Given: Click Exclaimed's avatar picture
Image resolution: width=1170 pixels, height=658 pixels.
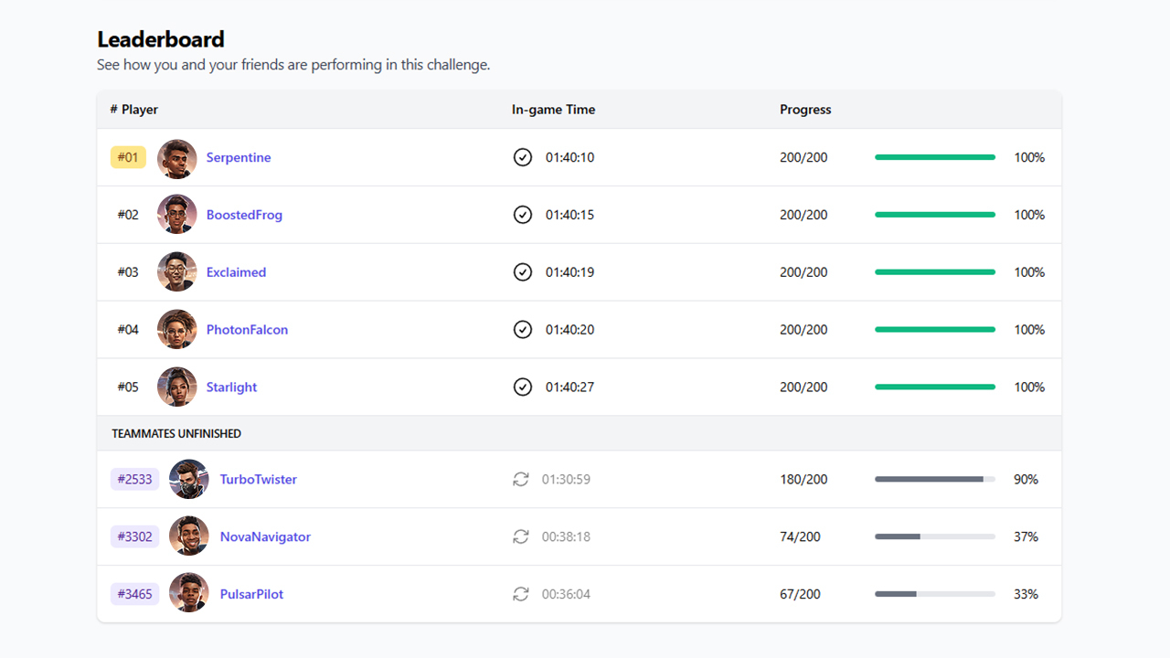Looking at the screenshot, I should tap(176, 272).
